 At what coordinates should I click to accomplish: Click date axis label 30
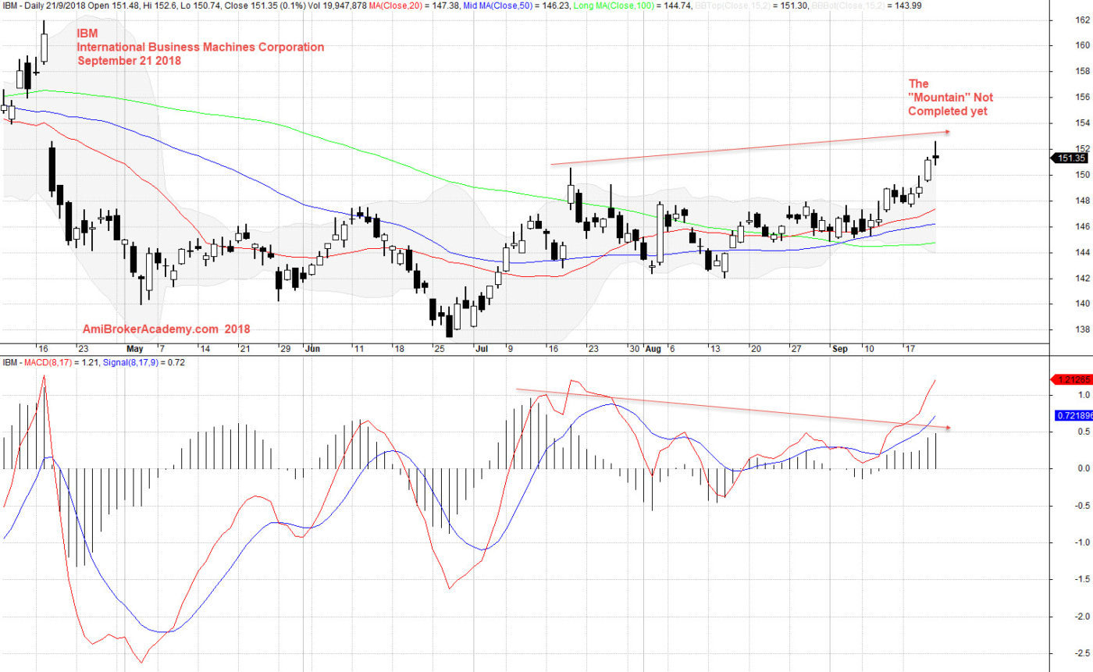click(635, 349)
